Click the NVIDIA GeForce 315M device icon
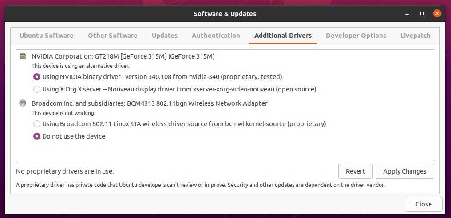This screenshot has width=451, height=218. pyautogui.click(x=23, y=56)
